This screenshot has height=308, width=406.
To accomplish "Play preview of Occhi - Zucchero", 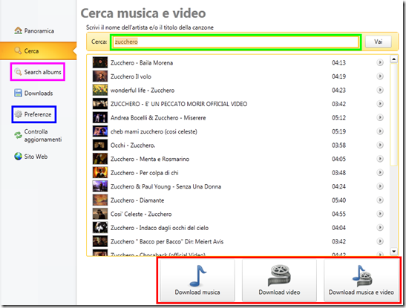I will [380, 145].
